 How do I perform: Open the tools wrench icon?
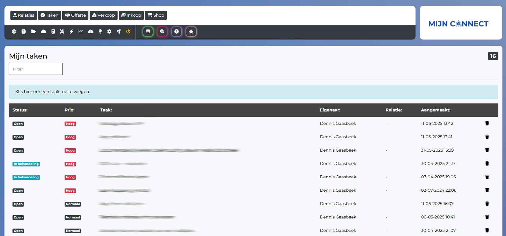(62, 32)
